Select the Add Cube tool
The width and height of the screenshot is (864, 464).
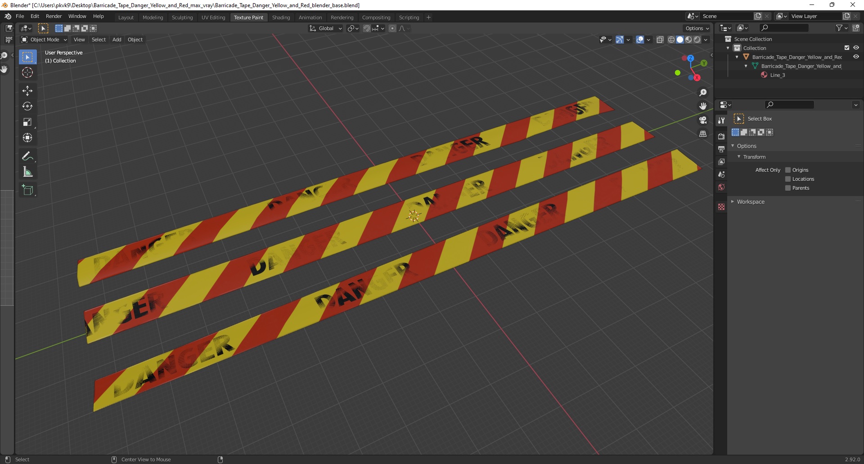pyautogui.click(x=27, y=191)
